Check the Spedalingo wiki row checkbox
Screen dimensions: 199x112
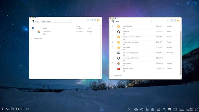pos(113,53)
